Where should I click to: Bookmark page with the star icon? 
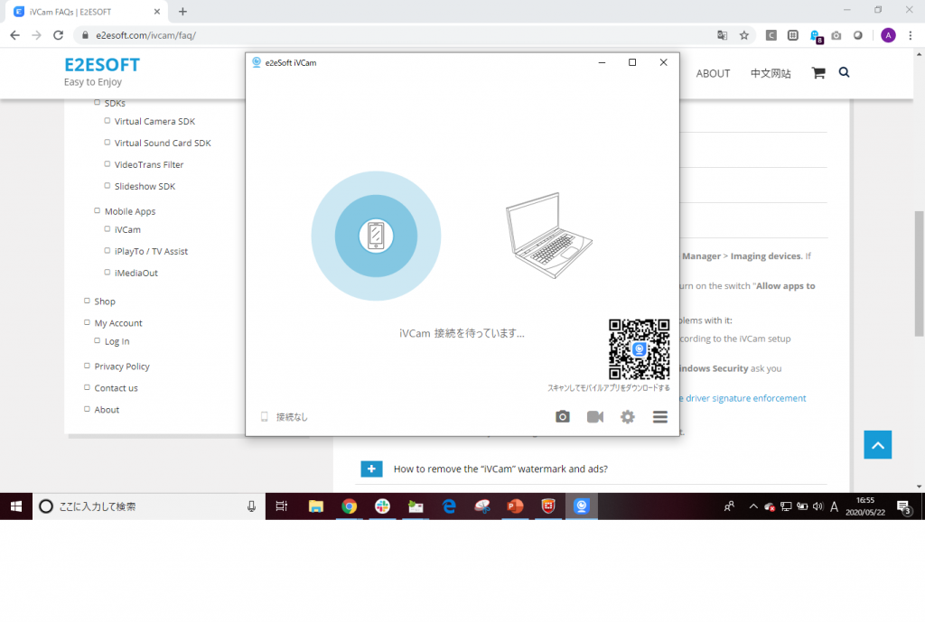coord(744,35)
